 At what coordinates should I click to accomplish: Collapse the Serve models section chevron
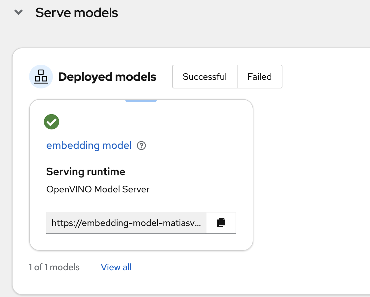tap(18, 12)
